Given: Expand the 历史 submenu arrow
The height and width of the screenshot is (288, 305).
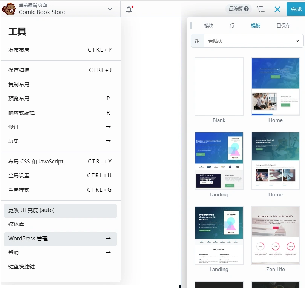Looking at the screenshot, I should [x=108, y=141].
